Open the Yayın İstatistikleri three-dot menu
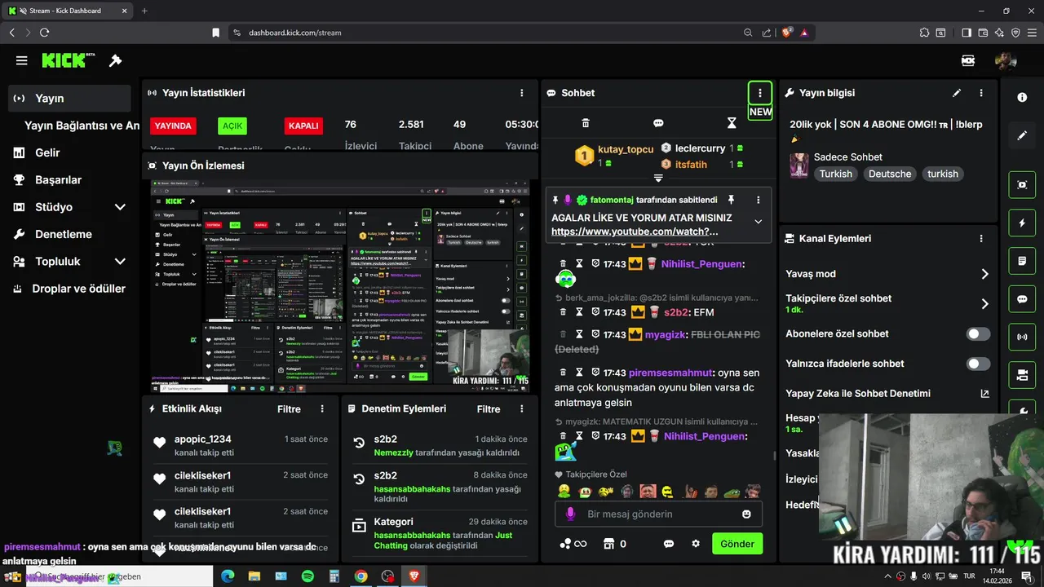Viewport: 1044px width, 587px height. (x=522, y=93)
